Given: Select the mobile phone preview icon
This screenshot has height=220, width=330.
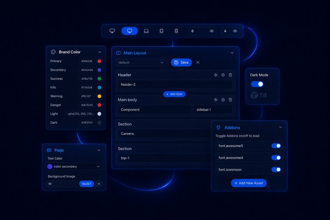Looking at the screenshot, I should [176, 31].
